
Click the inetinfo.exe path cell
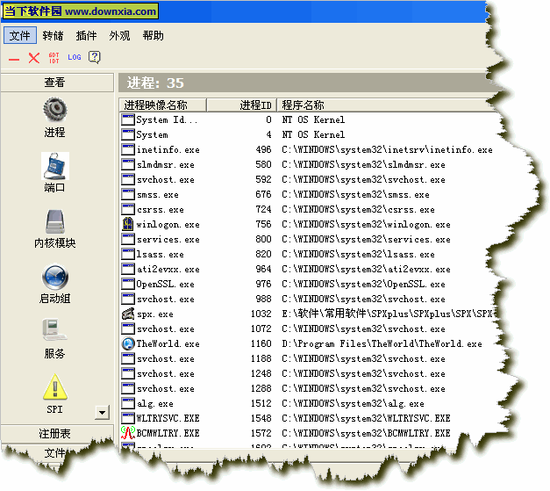click(387, 149)
